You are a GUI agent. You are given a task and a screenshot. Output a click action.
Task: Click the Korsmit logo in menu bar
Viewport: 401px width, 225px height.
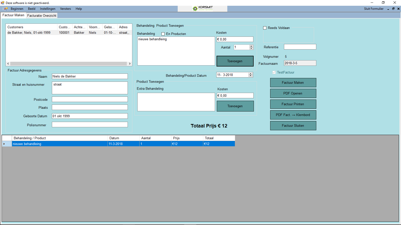203,8
